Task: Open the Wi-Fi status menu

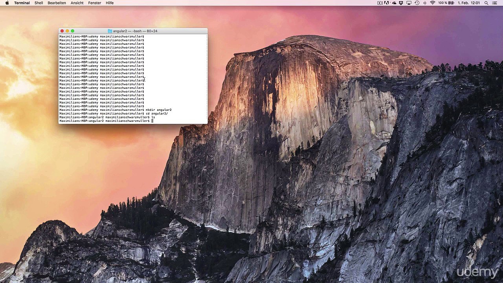Action: point(433,3)
